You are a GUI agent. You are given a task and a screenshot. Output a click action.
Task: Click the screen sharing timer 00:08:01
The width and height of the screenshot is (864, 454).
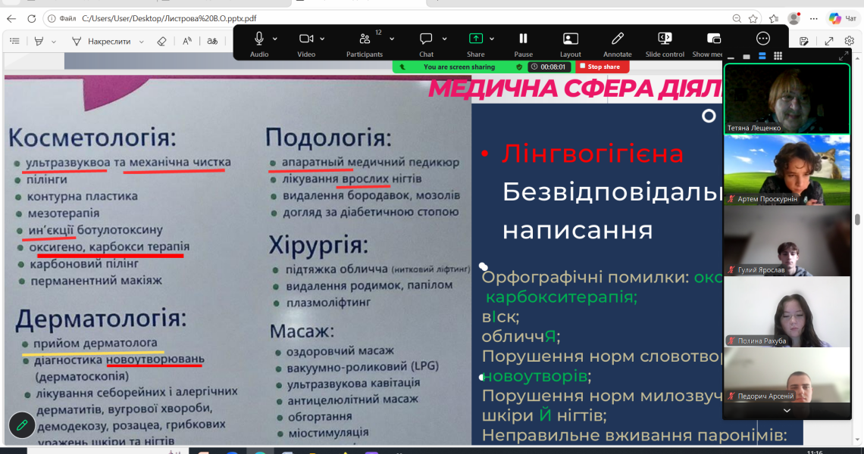pos(549,67)
